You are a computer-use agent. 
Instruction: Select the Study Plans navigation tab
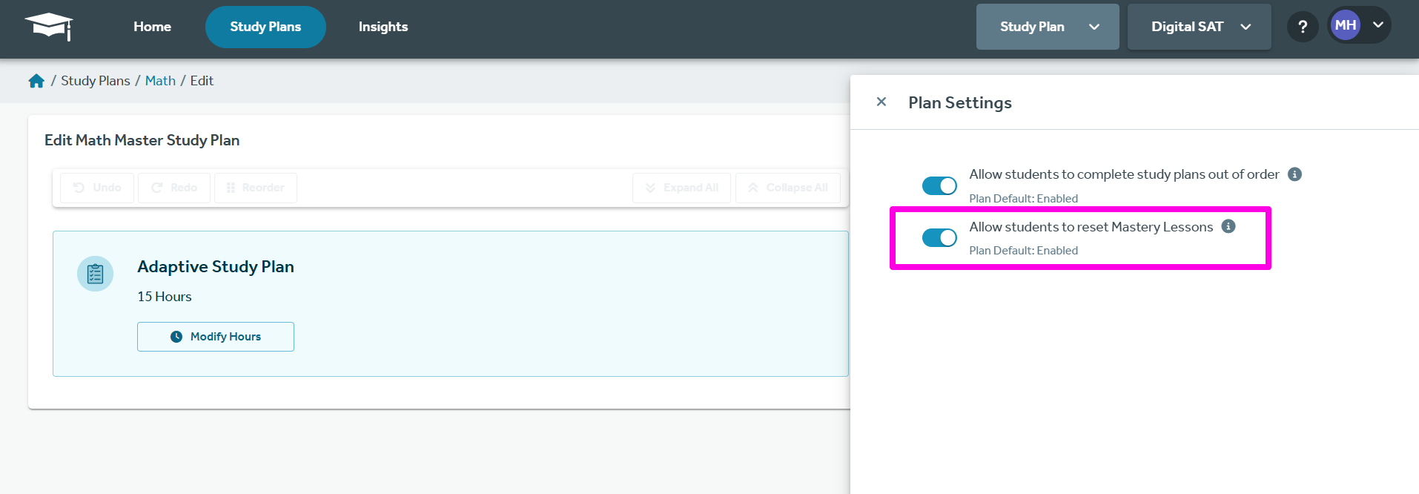click(265, 27)
